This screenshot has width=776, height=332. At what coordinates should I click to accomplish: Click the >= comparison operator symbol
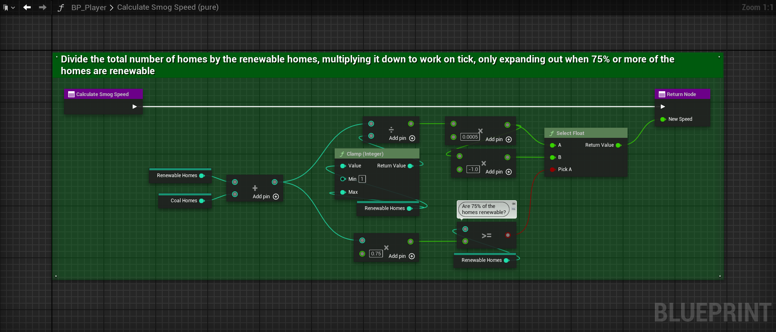(486, 236)
